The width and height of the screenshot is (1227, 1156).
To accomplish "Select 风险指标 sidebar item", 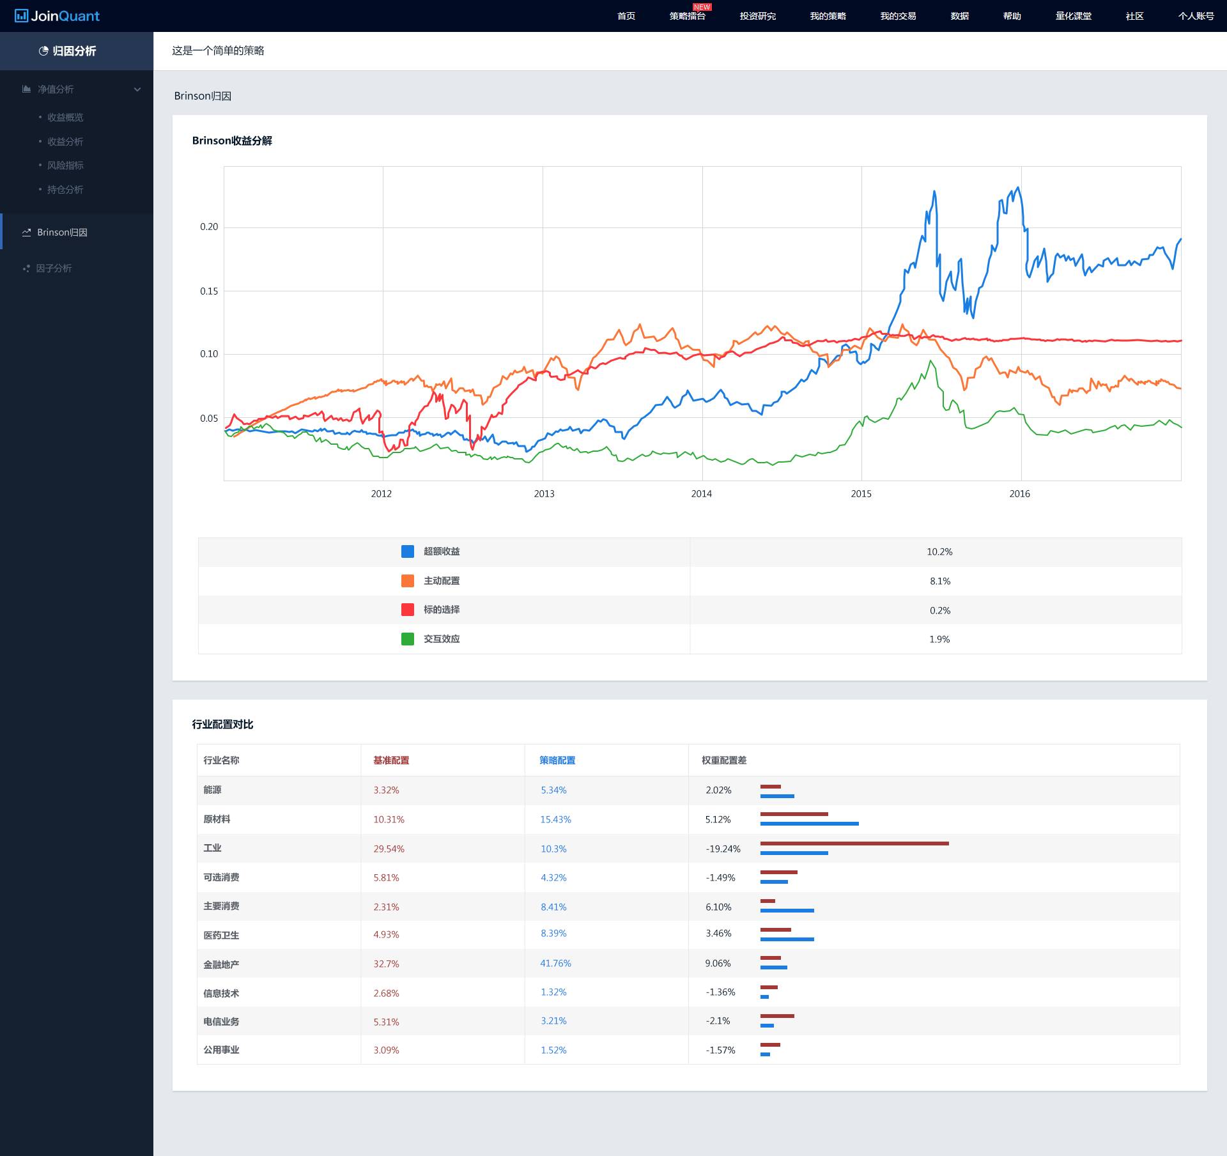I will 65,166.
